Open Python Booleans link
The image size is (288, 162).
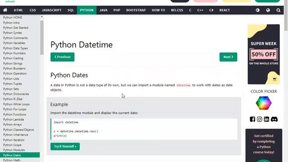point(14,68)
